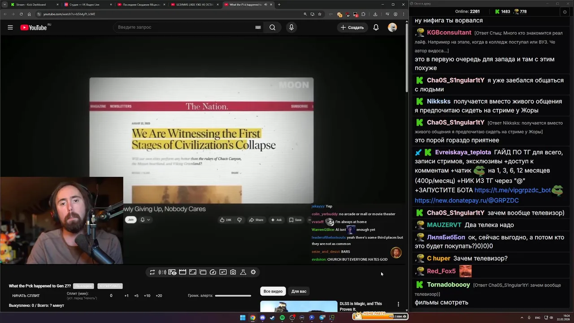574x323 pixels.
Task: Click the flask experiments icon in toolbar
Action: click(243, 272)
